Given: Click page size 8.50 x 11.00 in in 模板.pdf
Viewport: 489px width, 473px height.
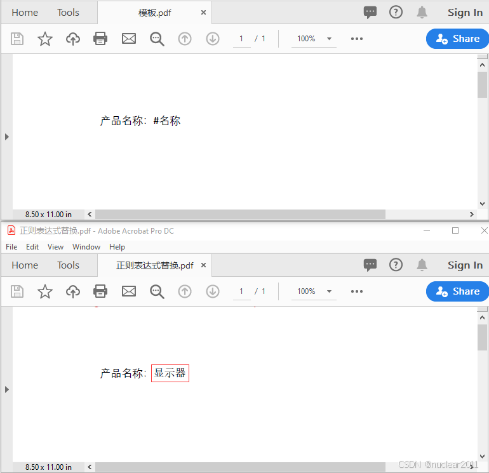Looking at the screenshot, I should click(48, 215).
